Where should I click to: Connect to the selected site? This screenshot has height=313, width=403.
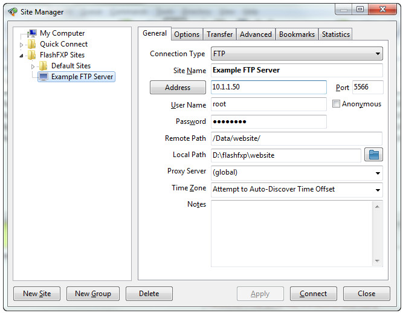tap(314, 294)
